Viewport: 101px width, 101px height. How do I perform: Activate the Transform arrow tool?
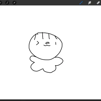[14, 3]
